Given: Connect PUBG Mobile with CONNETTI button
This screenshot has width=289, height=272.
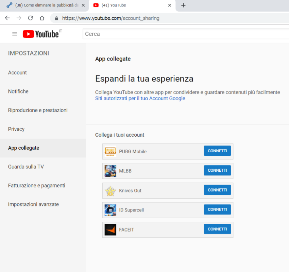Looking at the screenshot, I should tap(217, 151).
